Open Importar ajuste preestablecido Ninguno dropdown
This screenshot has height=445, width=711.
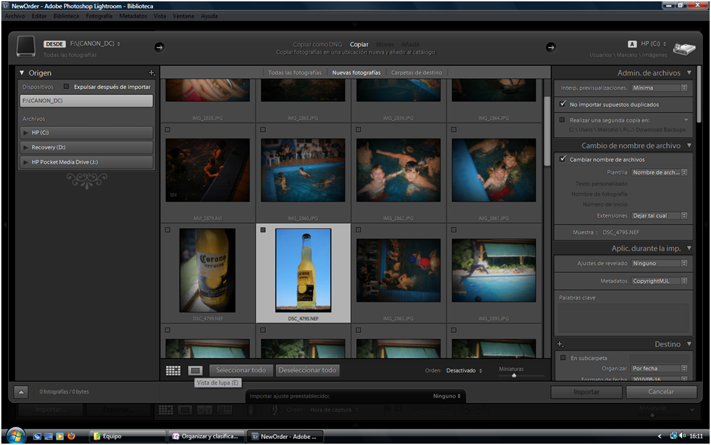pyautogui.click(x=447, y=396)
